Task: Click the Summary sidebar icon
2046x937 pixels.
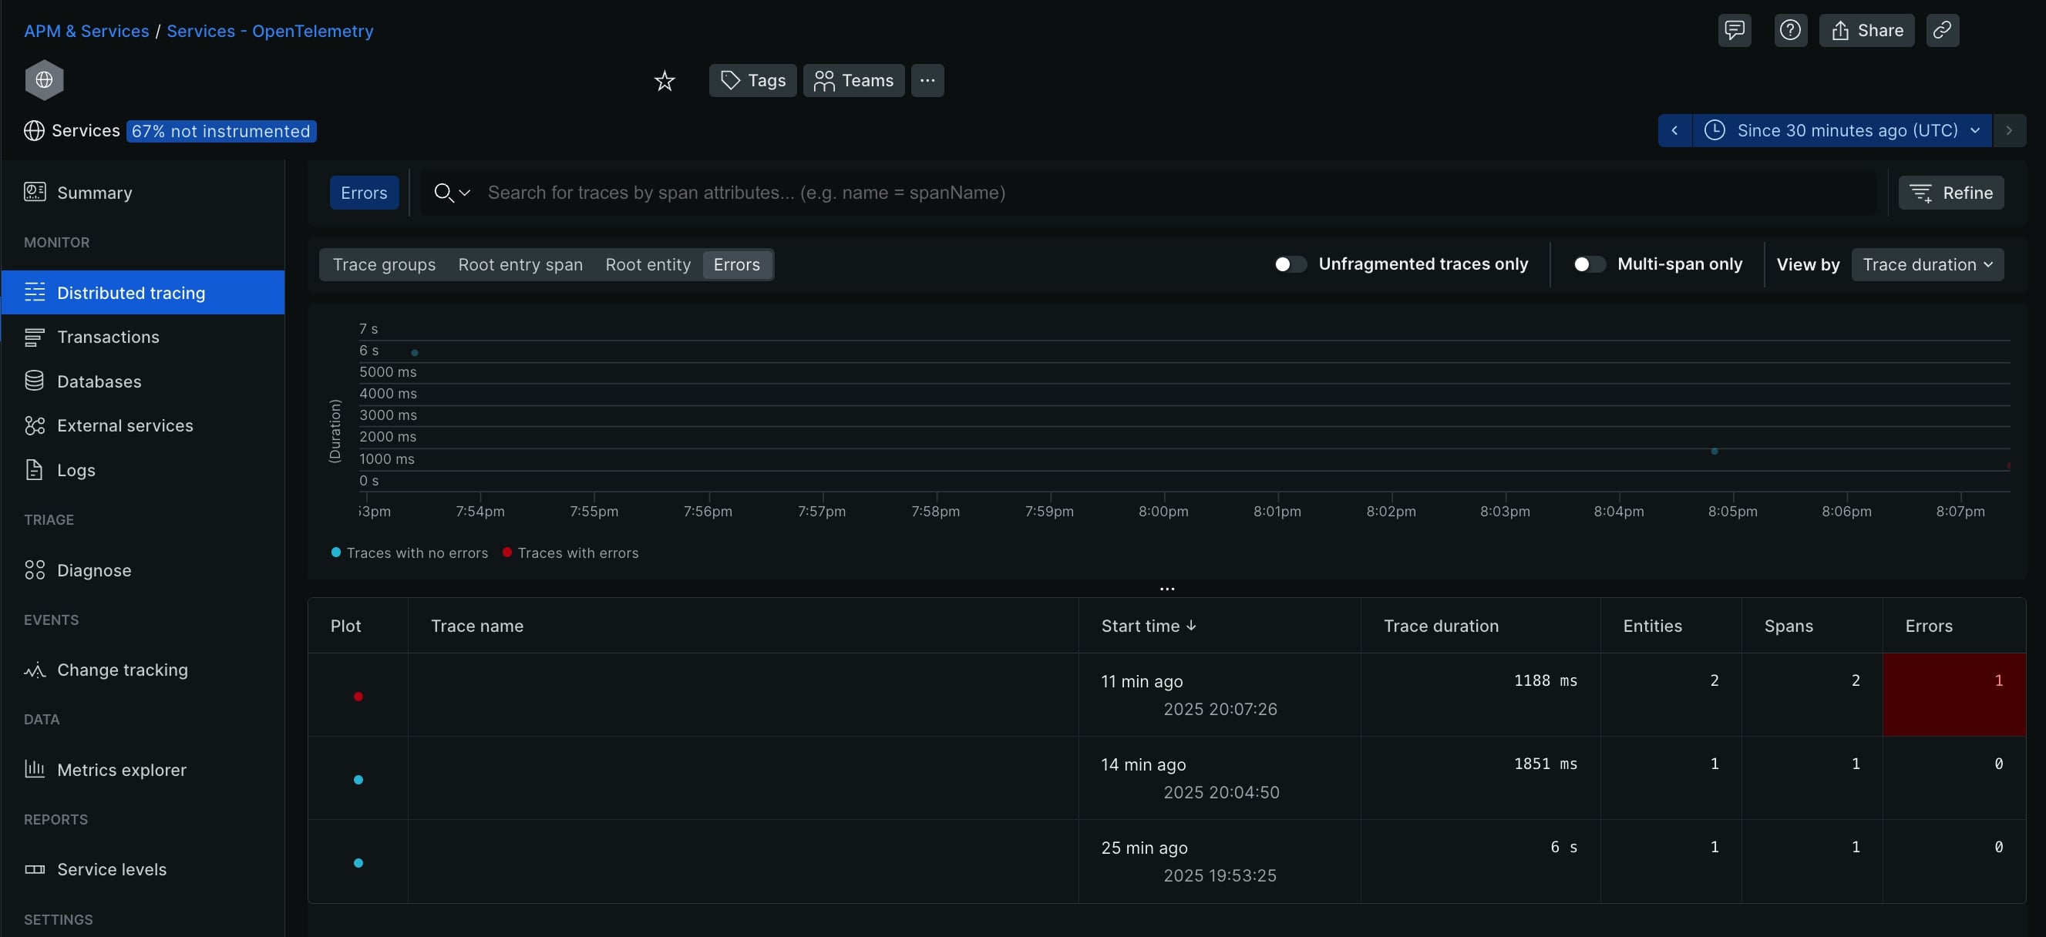Action: 34,191
